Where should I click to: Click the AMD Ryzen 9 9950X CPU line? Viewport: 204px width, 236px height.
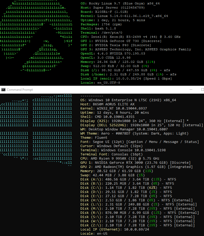click(x=120, y=159)
